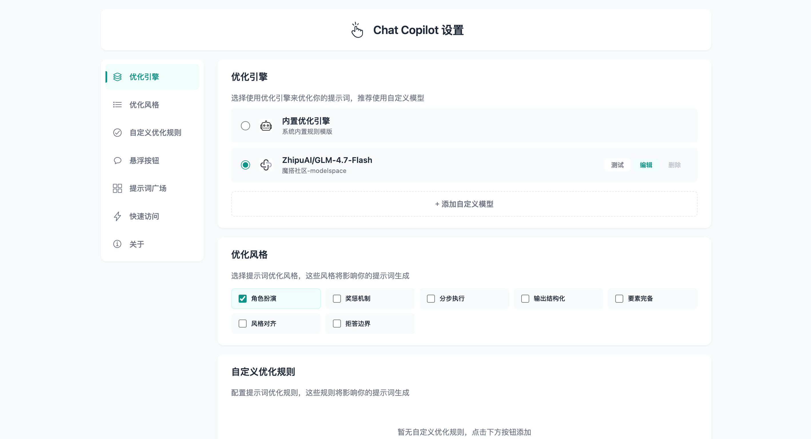
Task: Click the 测试 button on the ZhipuAI model
Action: [x=617, y=165]
